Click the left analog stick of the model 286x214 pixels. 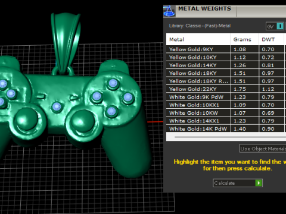[27, 119]
